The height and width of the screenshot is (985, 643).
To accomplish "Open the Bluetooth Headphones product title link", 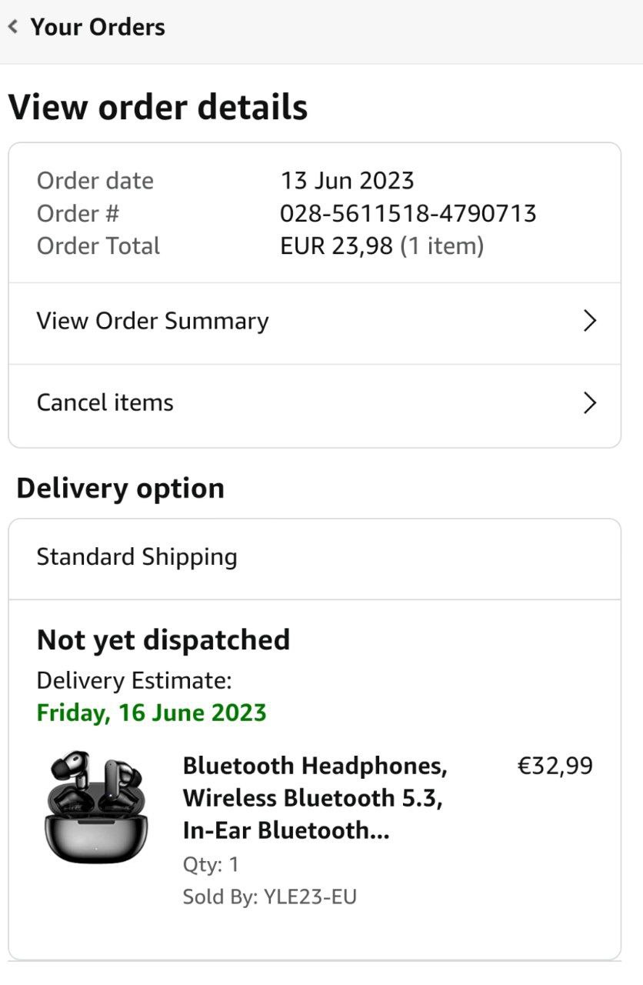I will [x=315, y=798].
